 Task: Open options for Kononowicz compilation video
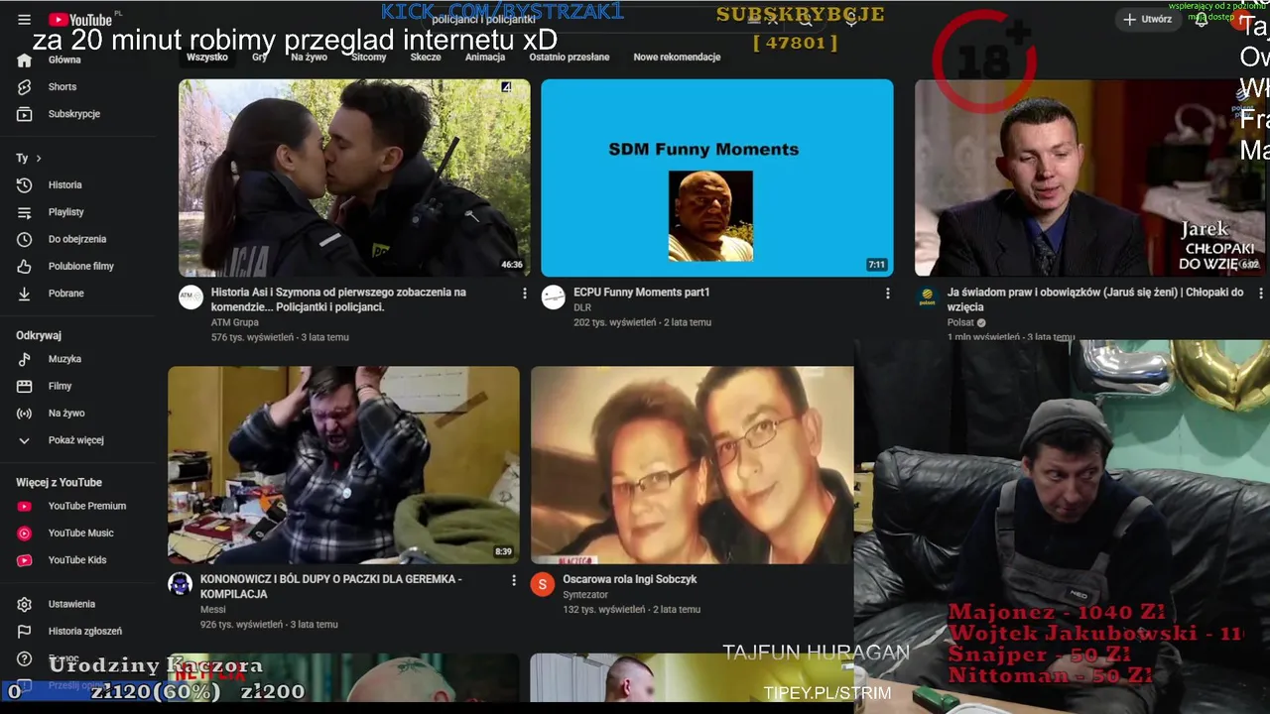pyautogui.click(x=514, y=580)
